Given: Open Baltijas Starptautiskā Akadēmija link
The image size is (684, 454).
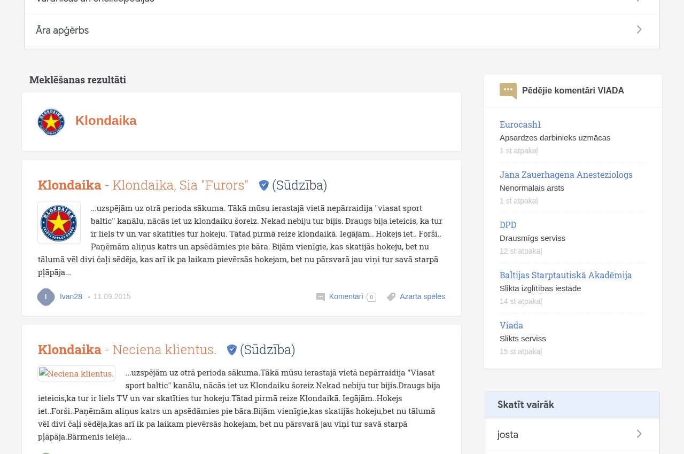Looking at the screenshot, I should pyautogui.click(x=566, y=275).
